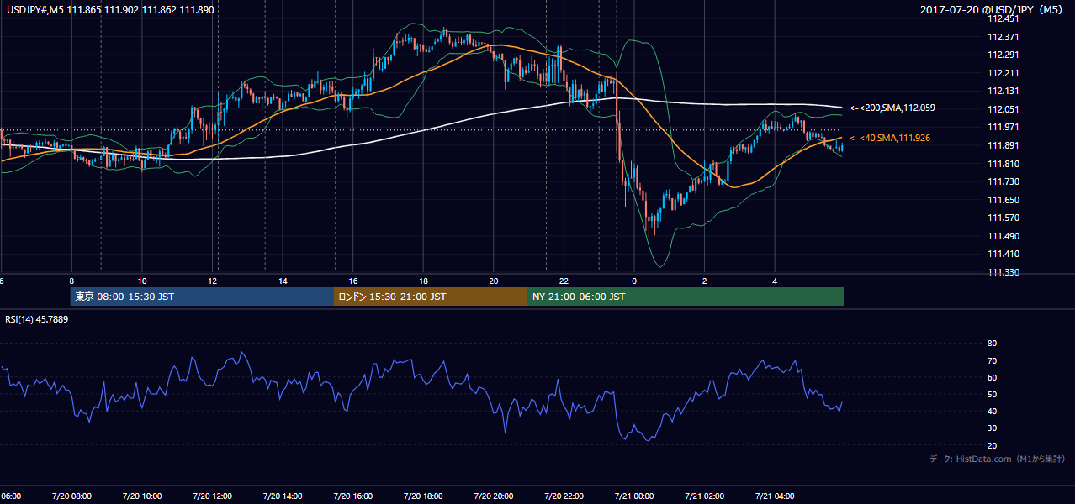Click RSI level 70 on the axis
Viewport: 1075px width, 504px height.
click(993, 360)
